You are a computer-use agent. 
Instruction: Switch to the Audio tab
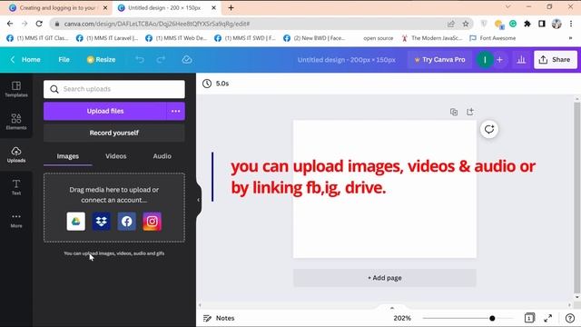coord(162,156)
